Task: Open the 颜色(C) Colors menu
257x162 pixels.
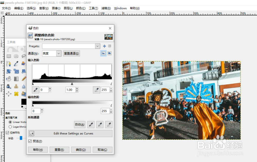Action: coord(81,8)
